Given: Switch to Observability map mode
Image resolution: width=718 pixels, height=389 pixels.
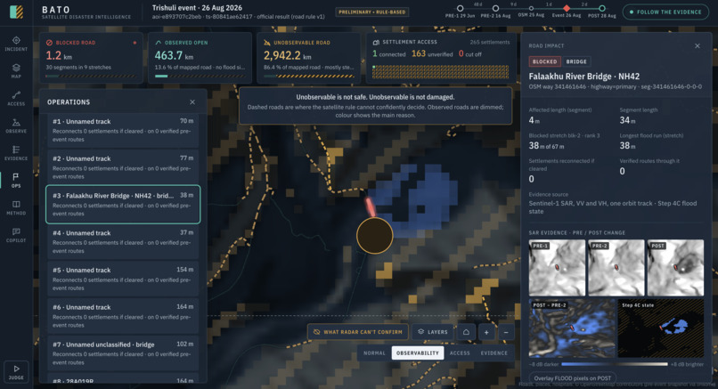Looking at the screenshot, I should (x=417, y=353).
